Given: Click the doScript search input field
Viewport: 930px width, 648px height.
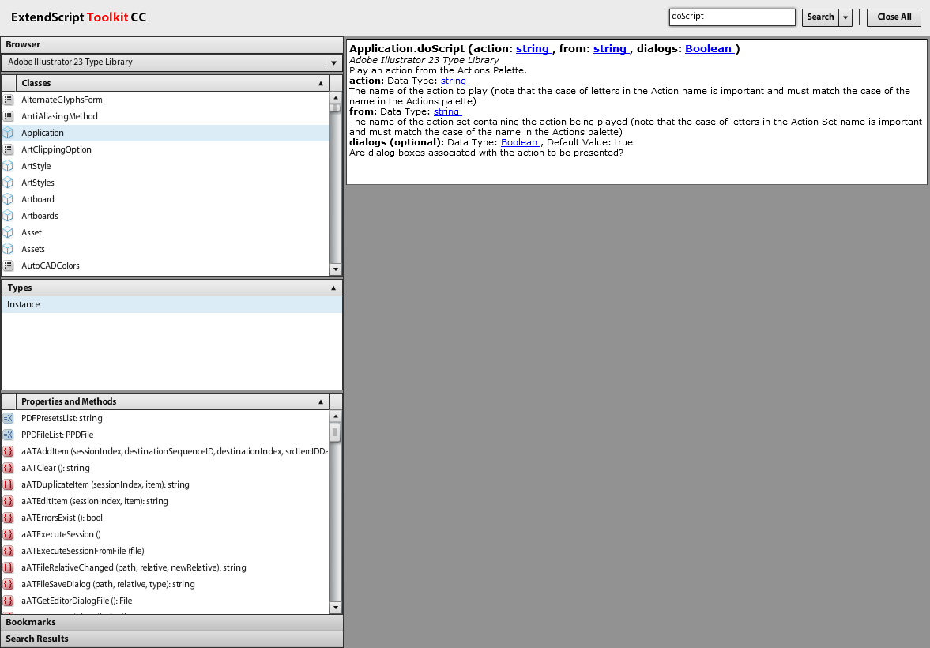Looking at the screenshot, I should click(732, 17).
